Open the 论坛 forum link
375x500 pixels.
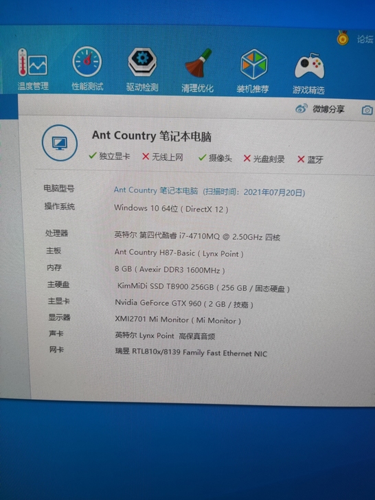(365, 40)
